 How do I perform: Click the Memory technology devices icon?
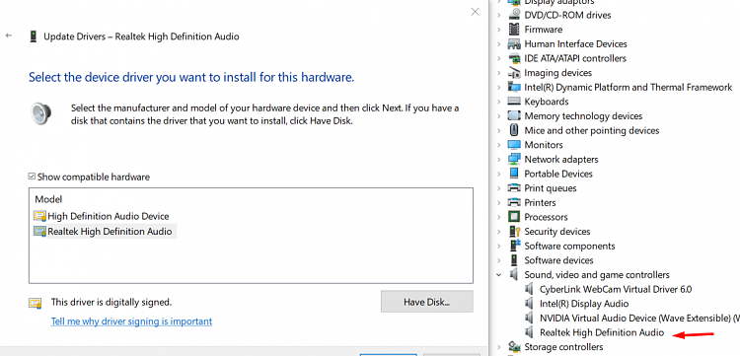(x=514, y=116)
